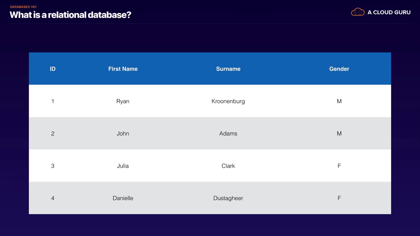420x236 pixels.
Task: Click the gender M in Ryan's row
Action: point(339,101)
